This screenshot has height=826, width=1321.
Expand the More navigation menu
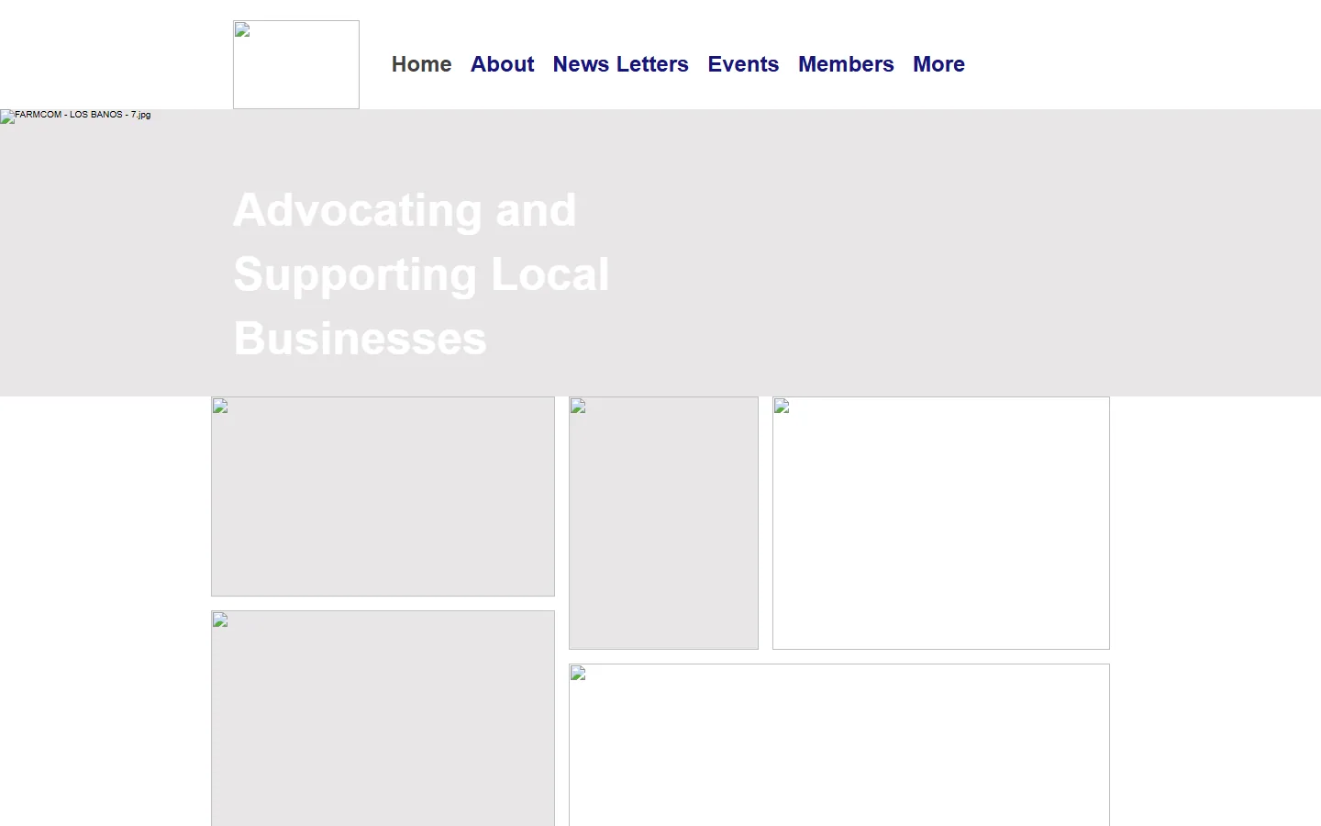938,64
